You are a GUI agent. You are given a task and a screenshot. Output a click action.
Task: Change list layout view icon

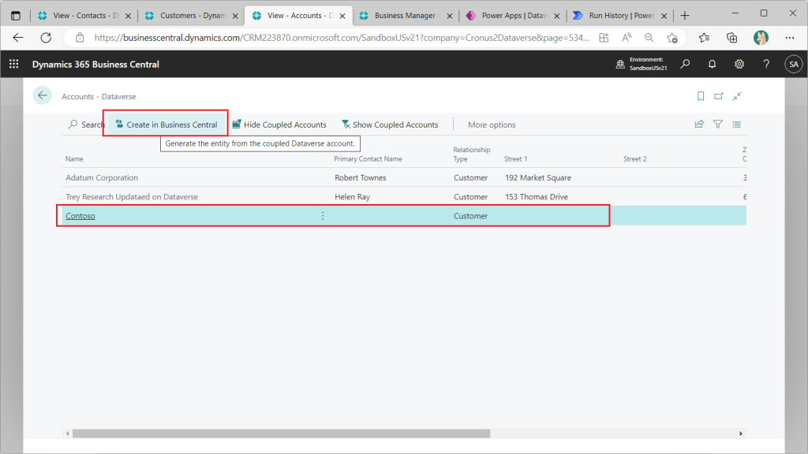click(736, 124)
